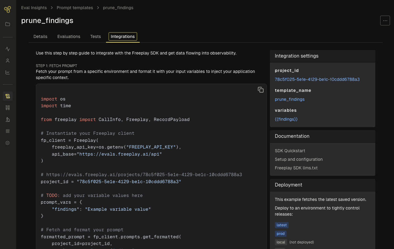The height and width of the screenshot is (249, 394).
Task: Open the line chart analytics icon
Action: pyautogui.click(x=8, y=73)
